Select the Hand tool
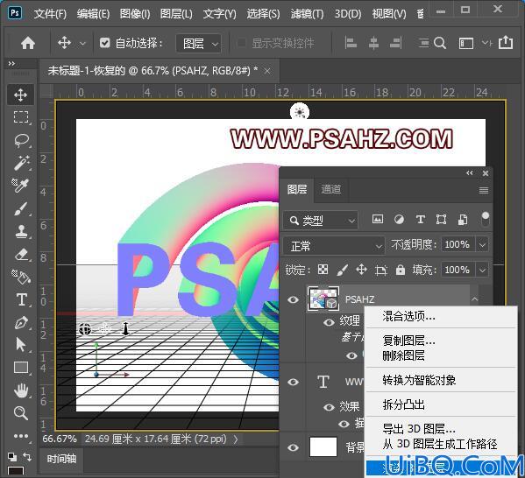Viewport: 525px width, 478px height. pyautogui.click(x=21, y=390)
